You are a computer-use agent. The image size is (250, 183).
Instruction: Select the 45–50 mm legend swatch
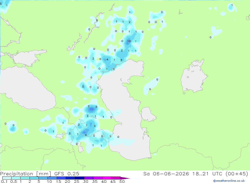point(116,178)
